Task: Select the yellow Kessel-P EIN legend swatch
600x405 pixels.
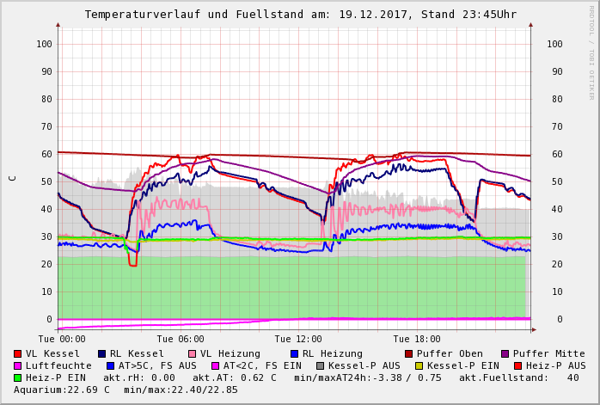Action: [419, 365]
